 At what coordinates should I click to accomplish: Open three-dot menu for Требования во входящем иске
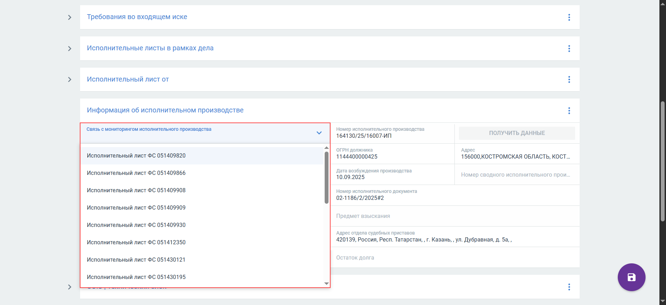click(569, 17)
